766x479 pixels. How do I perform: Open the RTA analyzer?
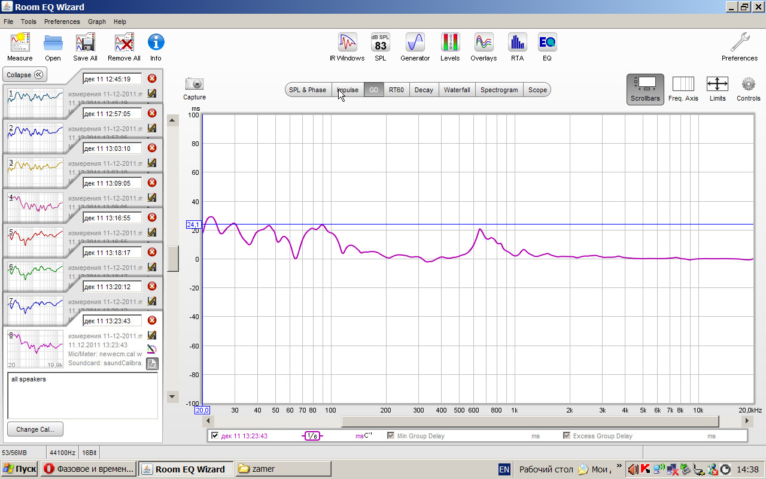[x=517, y=47]
